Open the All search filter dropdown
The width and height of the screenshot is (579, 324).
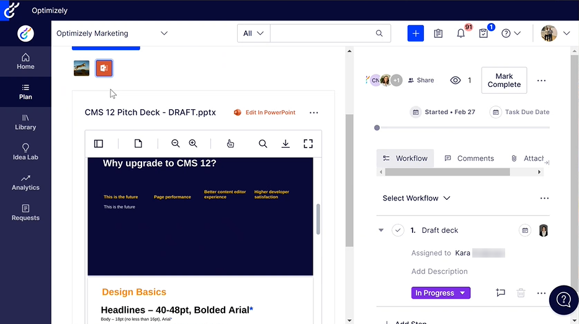[x=253, y=34]
